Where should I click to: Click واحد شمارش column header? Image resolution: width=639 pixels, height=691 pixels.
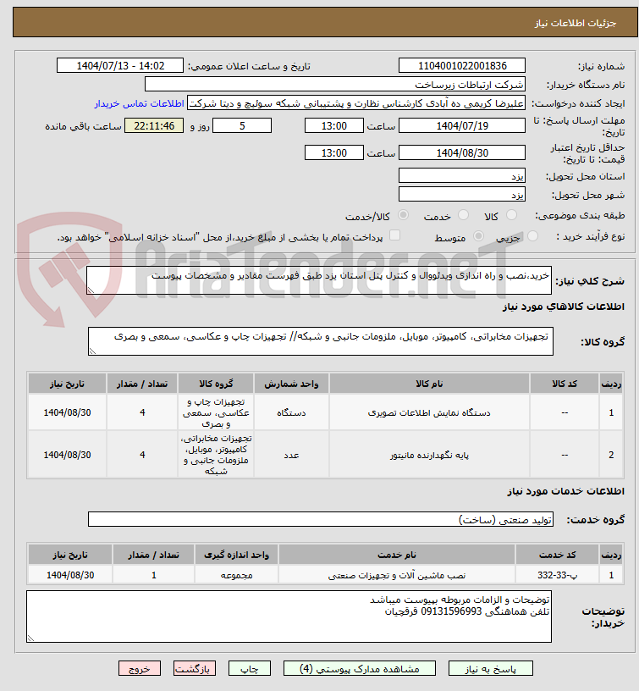tap(291, 384)
